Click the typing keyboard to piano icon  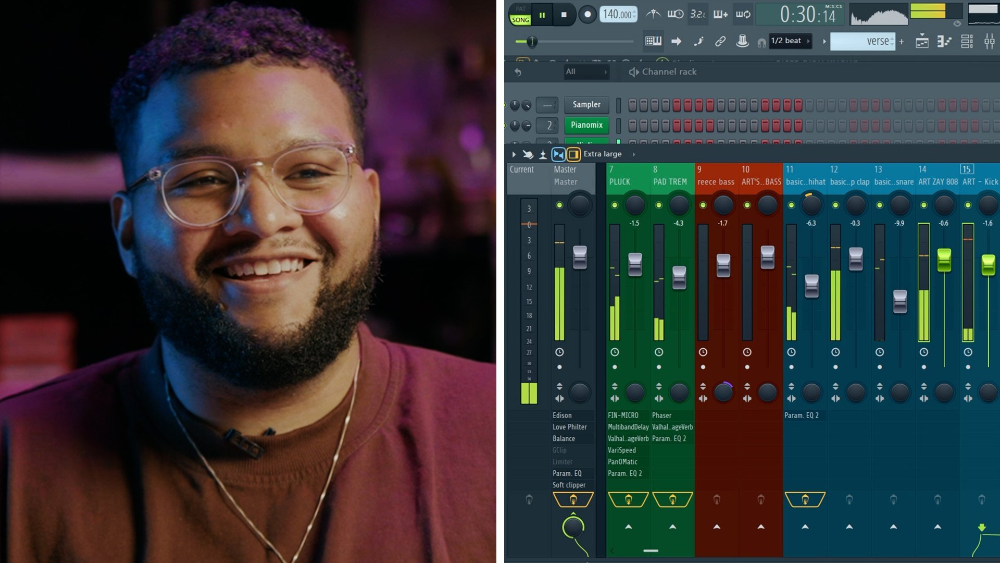point(653,41)
